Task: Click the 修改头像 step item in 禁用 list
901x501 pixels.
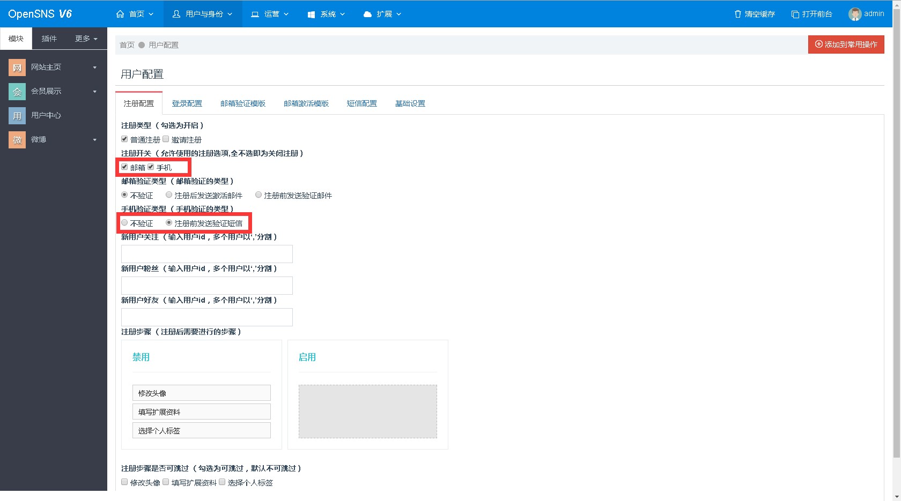Action: (202, 393)
